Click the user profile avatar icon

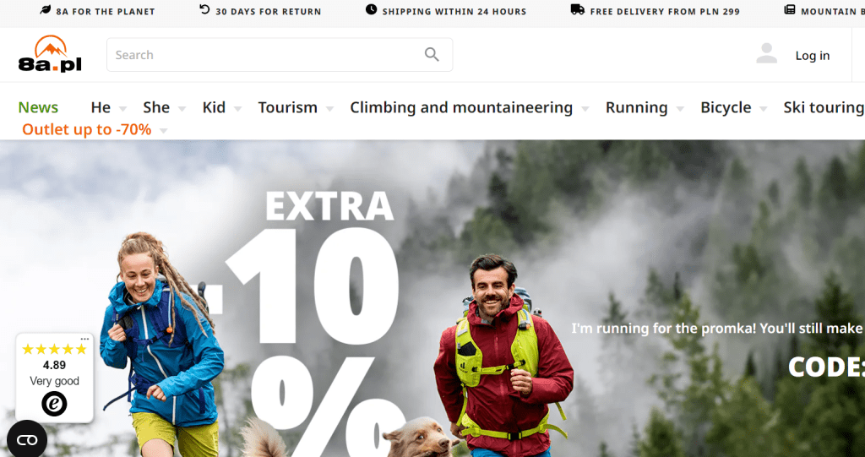click(767, 53)
